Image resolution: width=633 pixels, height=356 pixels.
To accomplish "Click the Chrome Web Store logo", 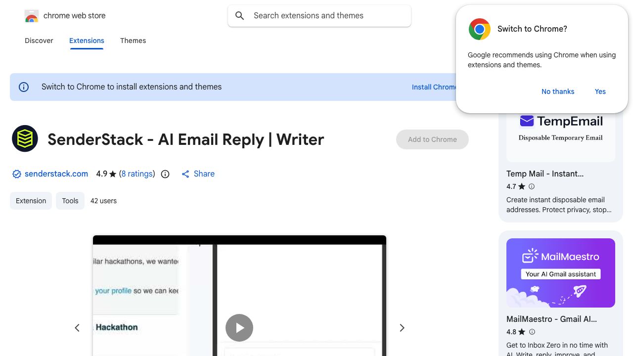I will click(32, 16).
